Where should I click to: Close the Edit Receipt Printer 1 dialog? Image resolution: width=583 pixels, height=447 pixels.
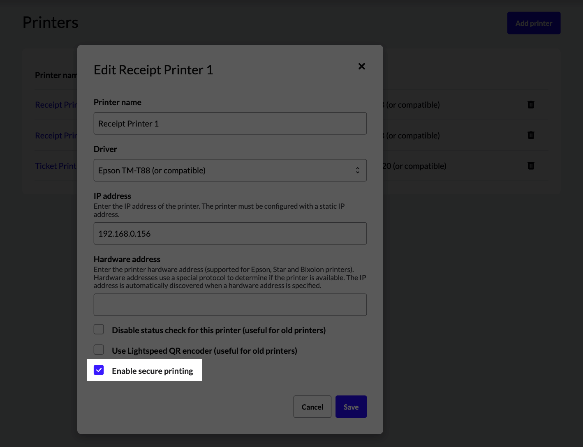coord(361,66)
